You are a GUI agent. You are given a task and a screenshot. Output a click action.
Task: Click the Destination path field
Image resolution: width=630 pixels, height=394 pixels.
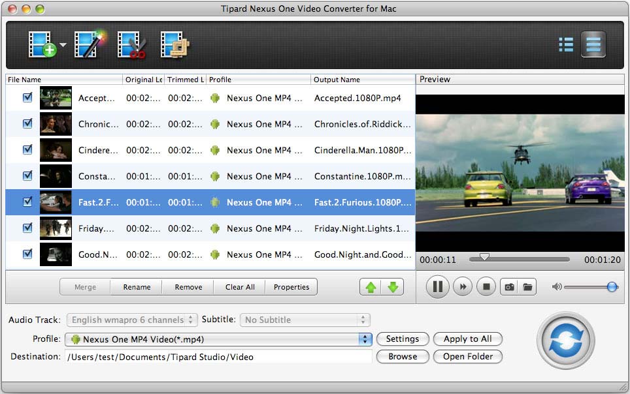click(218, 357)
